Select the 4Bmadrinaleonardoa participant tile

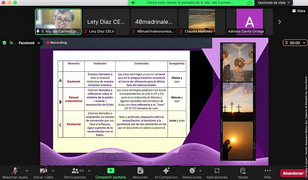point(154,22)
